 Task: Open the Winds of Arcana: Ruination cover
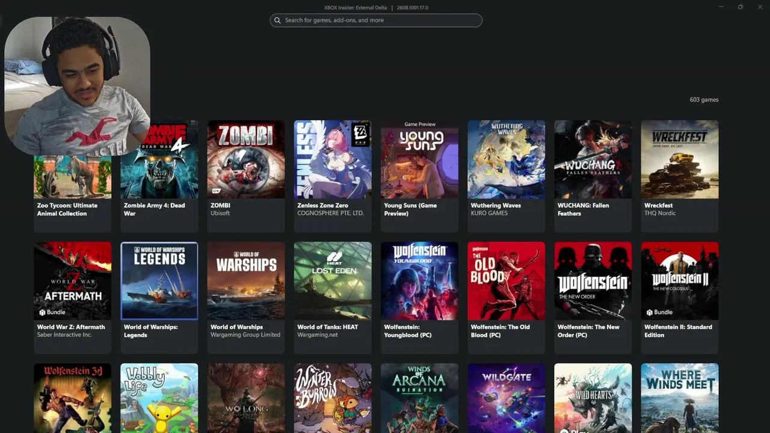[x=419, y=398]
